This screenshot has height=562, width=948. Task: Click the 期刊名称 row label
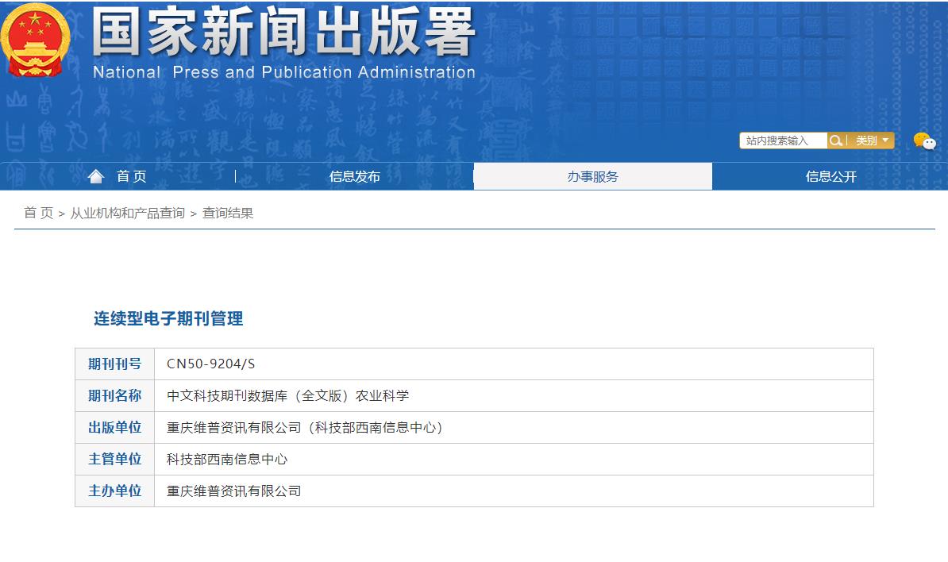[114, 395]
